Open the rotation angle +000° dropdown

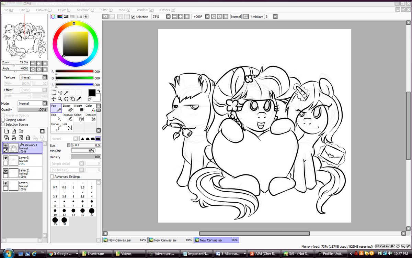[207, 17]
